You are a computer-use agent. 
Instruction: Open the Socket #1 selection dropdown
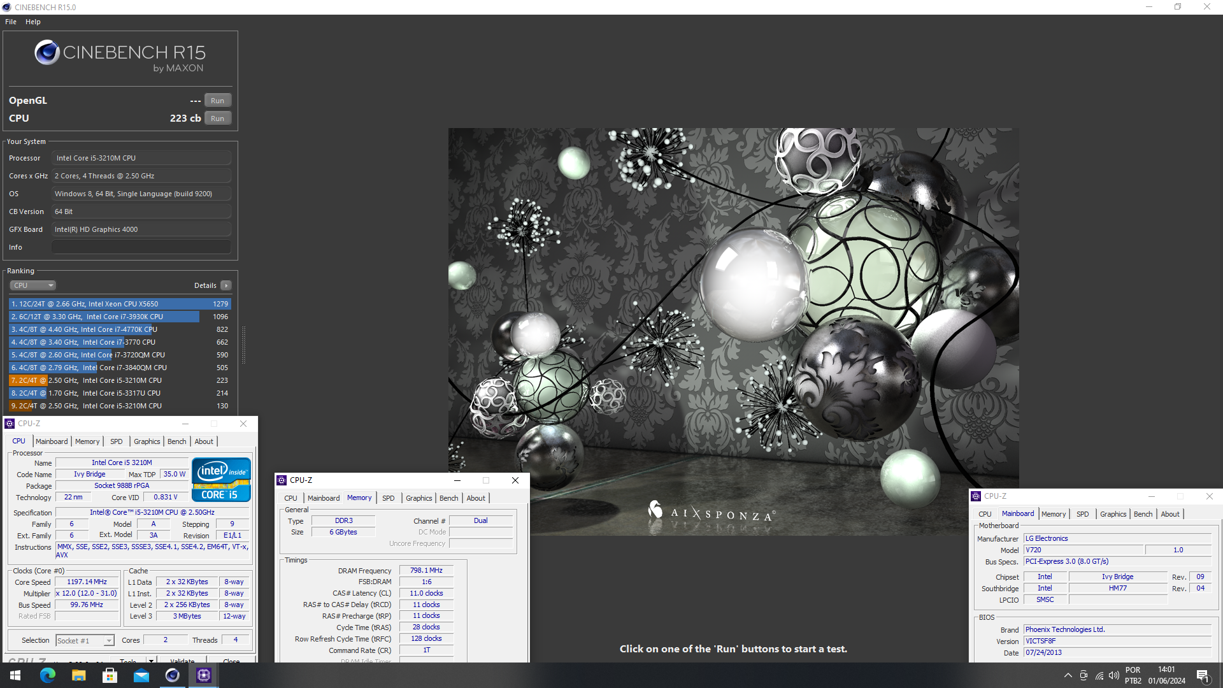pos(85,640)
